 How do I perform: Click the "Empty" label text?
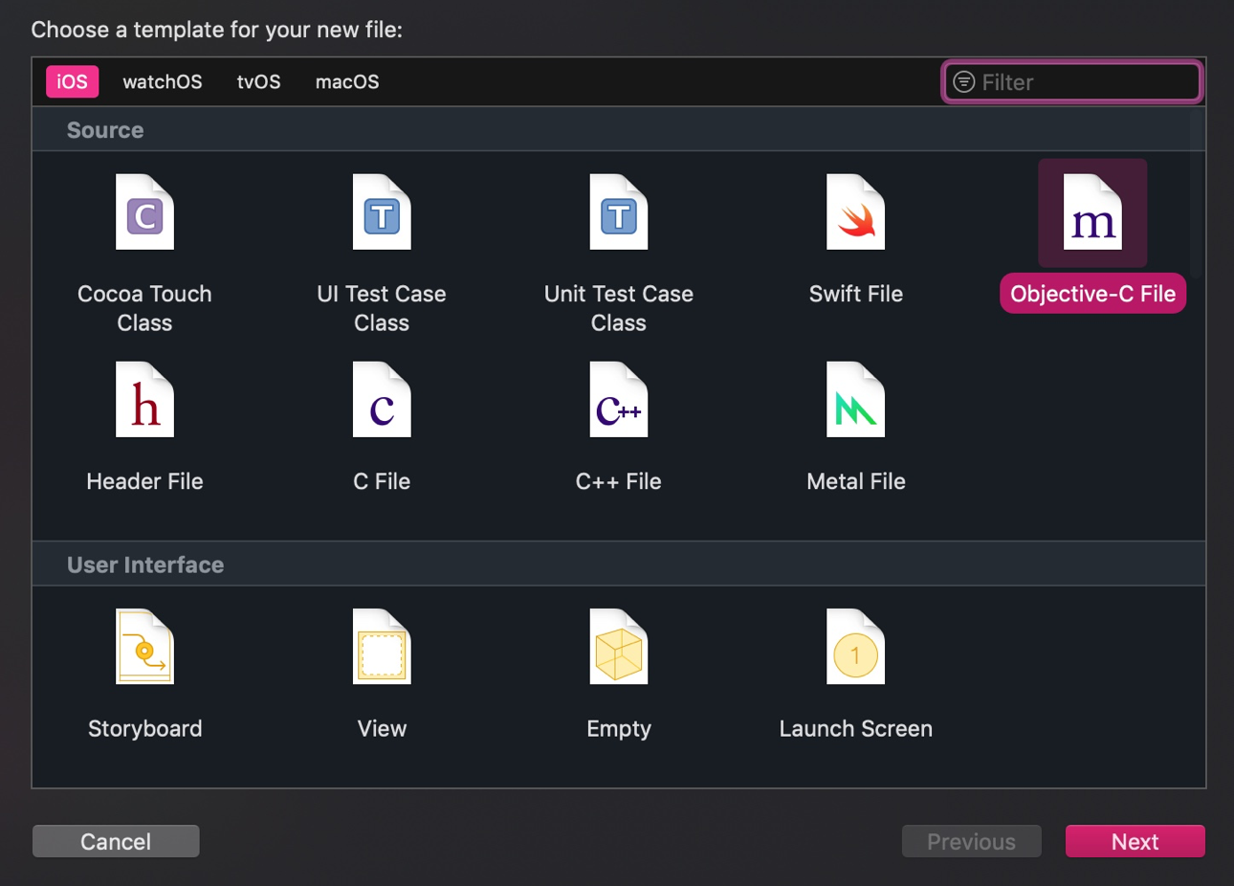(619, 728)
